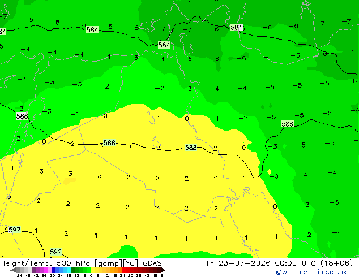Pick the dark blue legend swatch
Image resolution: width=359 pixels, height=277 pixels.
click(x=53, y=270)
